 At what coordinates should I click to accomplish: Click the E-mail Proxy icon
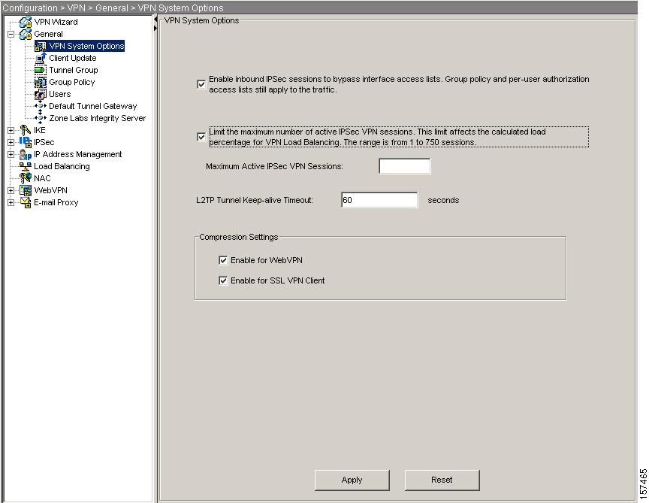26,202
